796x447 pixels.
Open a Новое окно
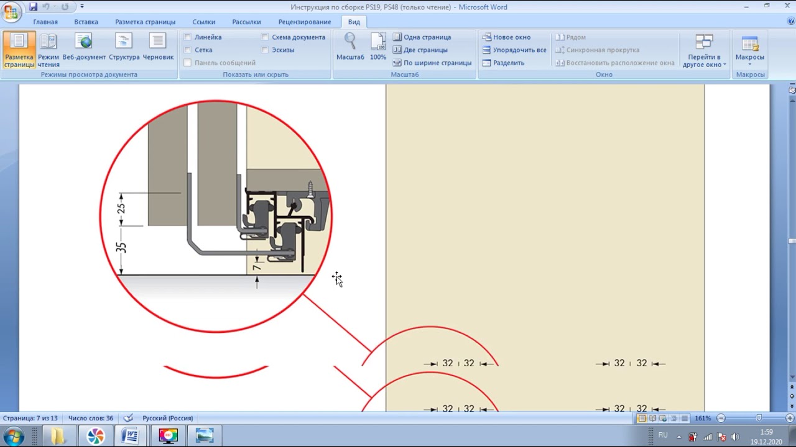507,37
